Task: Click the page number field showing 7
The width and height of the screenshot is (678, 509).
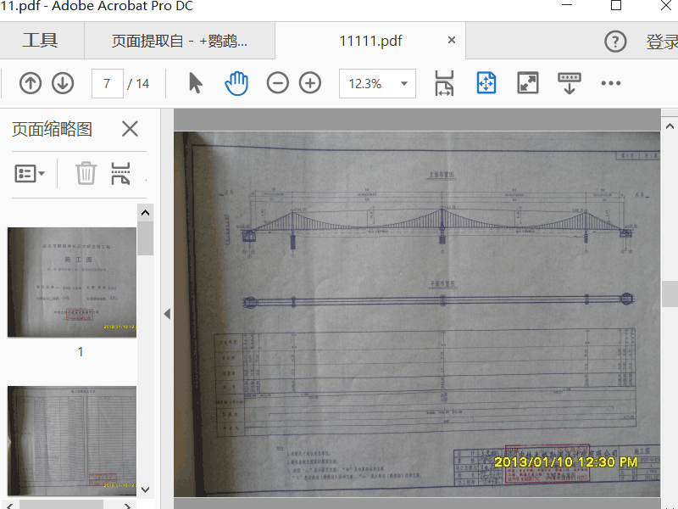Action: (108, 83)
